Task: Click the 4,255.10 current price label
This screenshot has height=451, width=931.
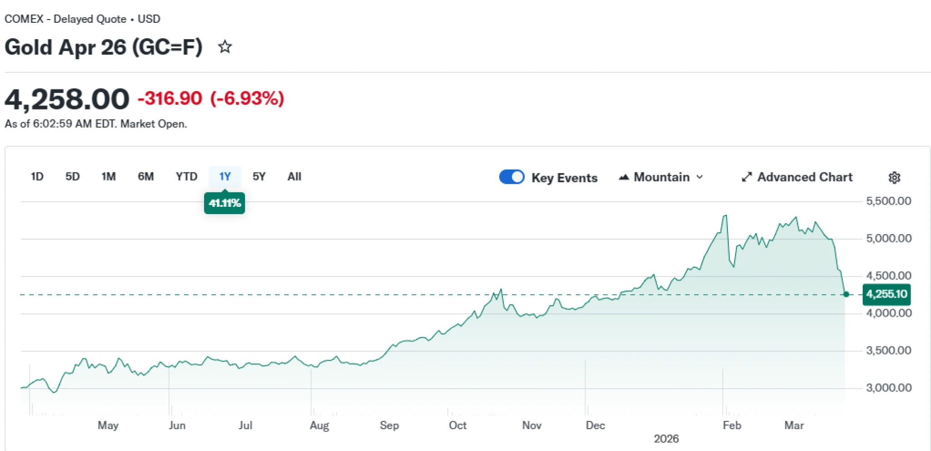Action: point(886,294)
